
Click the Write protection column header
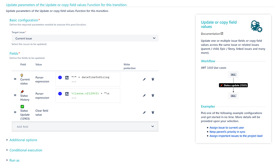tap(129, 66)
